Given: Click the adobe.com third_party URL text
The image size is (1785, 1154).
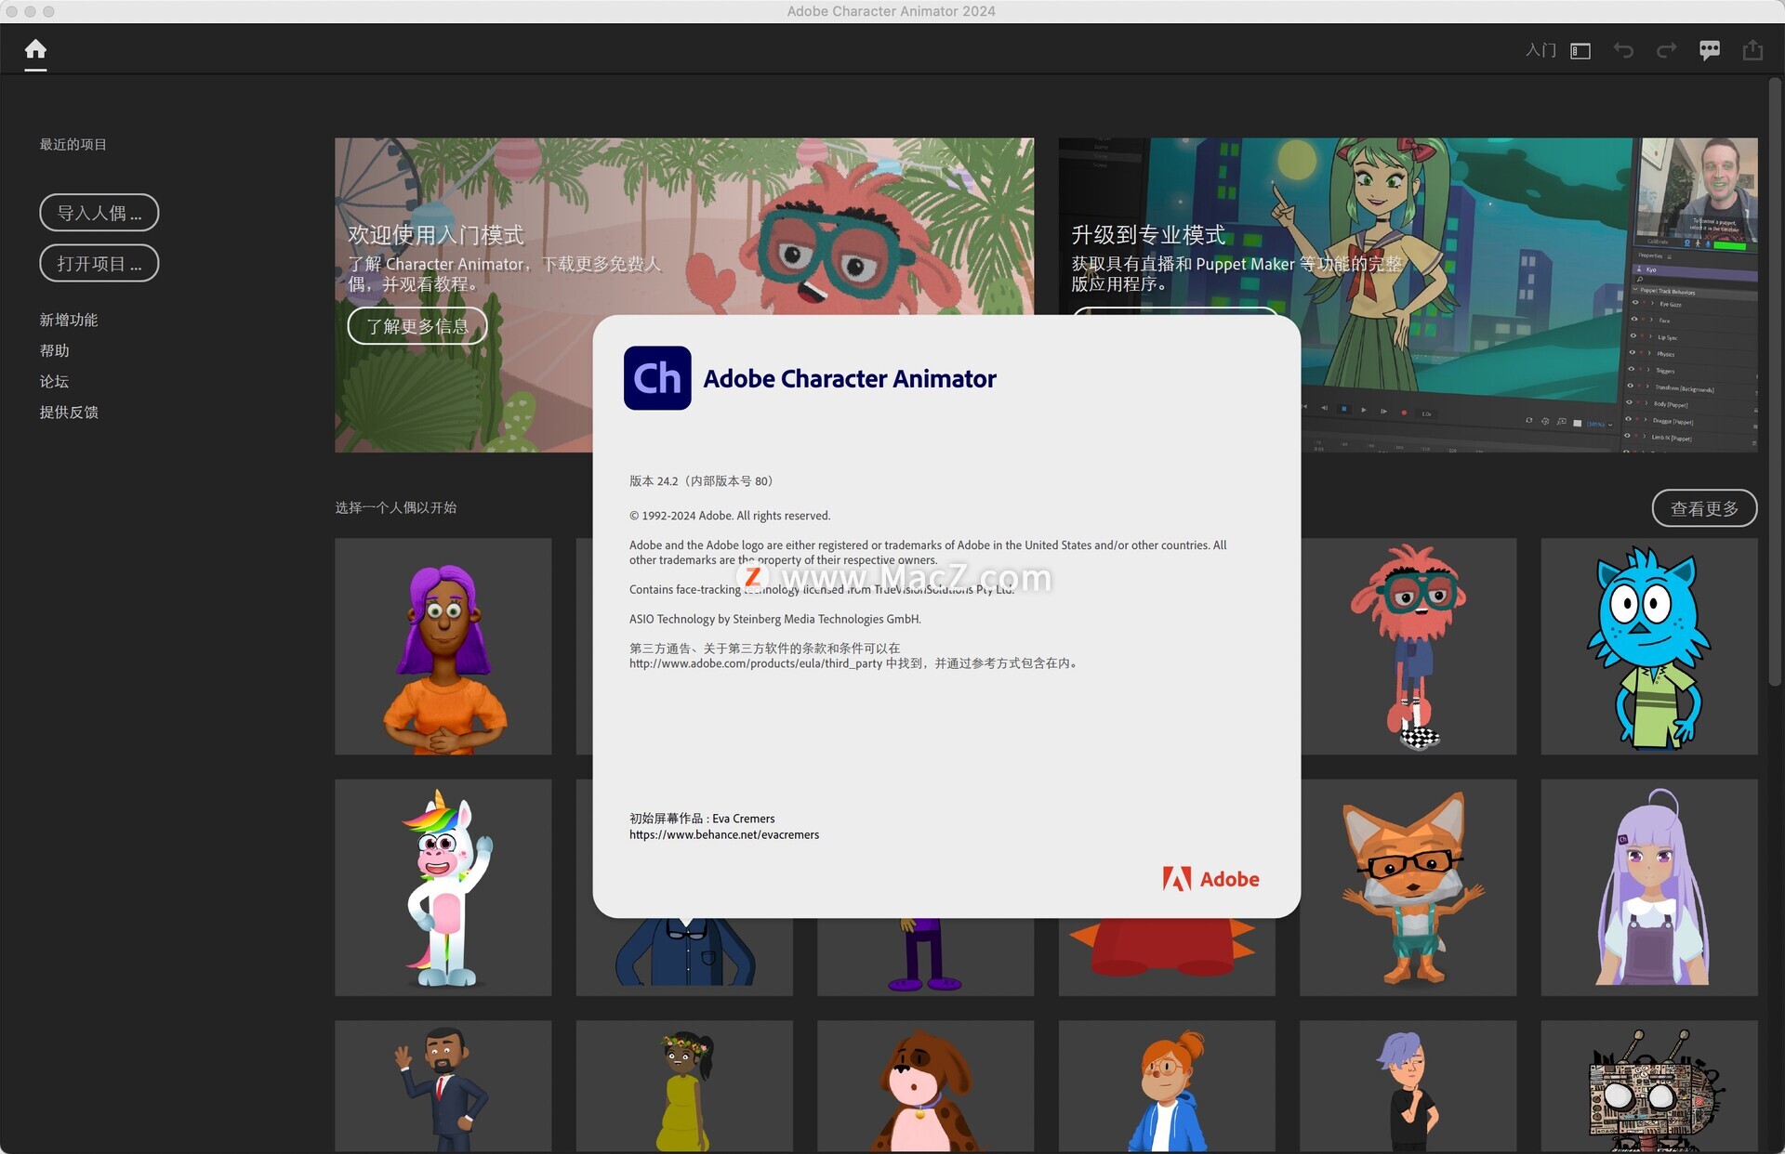Looking at the screenshot, I should (x=756, y=663).
